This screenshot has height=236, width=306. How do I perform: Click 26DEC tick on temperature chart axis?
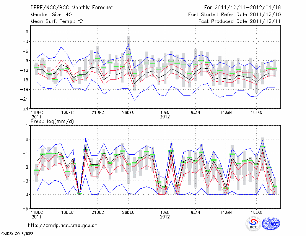point(128,112)
